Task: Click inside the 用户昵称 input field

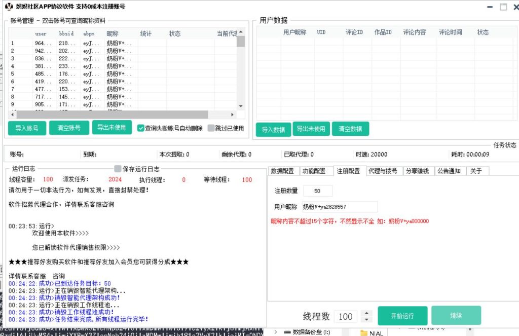Action: pyautogui.click(x=340, y=207)
